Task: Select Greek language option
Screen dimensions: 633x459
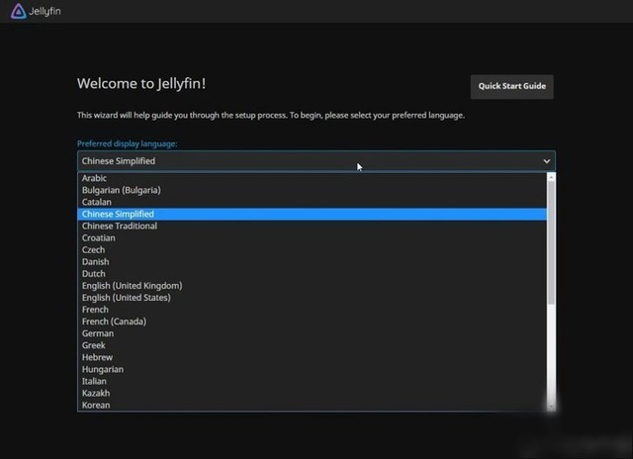Action: (x=312, y=345)
